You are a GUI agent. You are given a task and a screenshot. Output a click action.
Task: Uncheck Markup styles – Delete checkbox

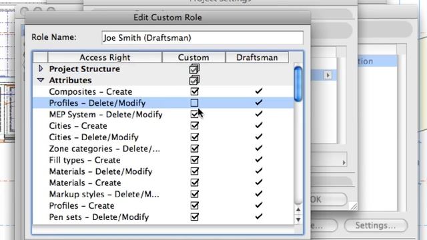point(194,194)
